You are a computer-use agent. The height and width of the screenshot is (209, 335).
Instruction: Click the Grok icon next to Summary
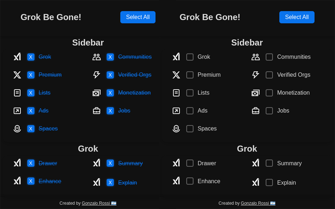tap(97, 163)
